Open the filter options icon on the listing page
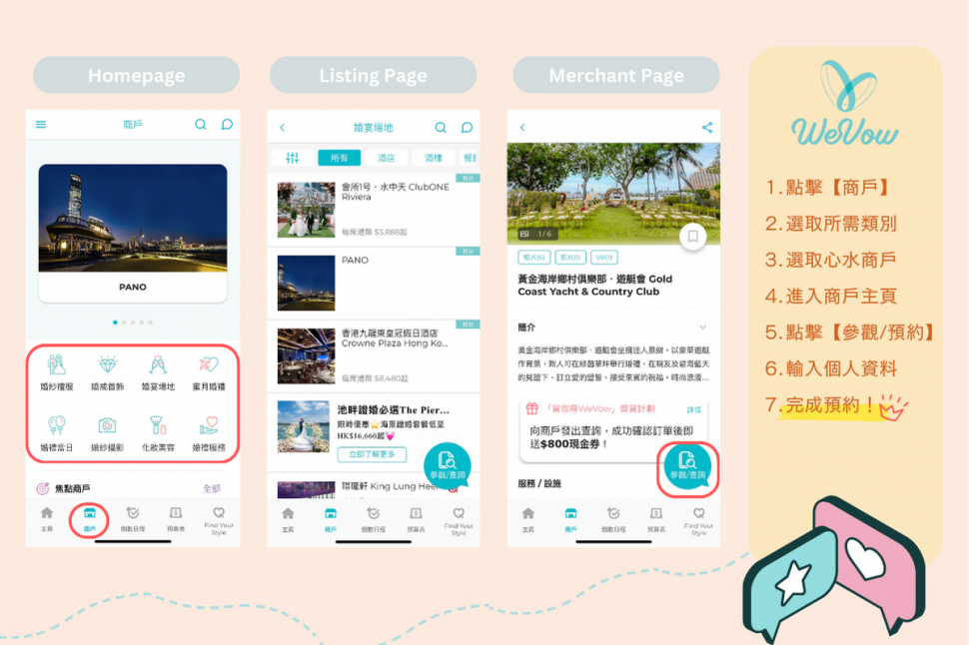 [293, 157]
